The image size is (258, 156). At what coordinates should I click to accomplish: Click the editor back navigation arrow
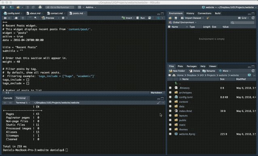point(5,18)
